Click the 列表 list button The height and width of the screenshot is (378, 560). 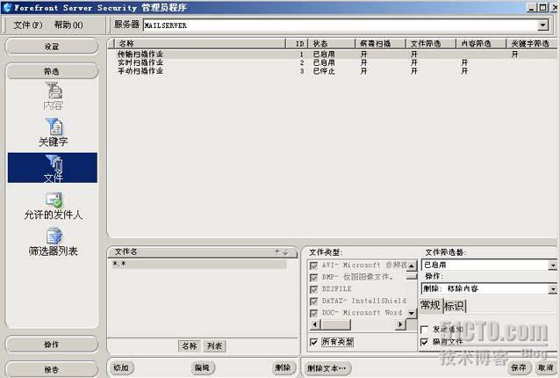[x=215, y=346]
